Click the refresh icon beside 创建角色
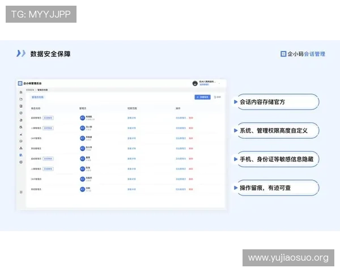Screen dimensions: 340x272 215,97
